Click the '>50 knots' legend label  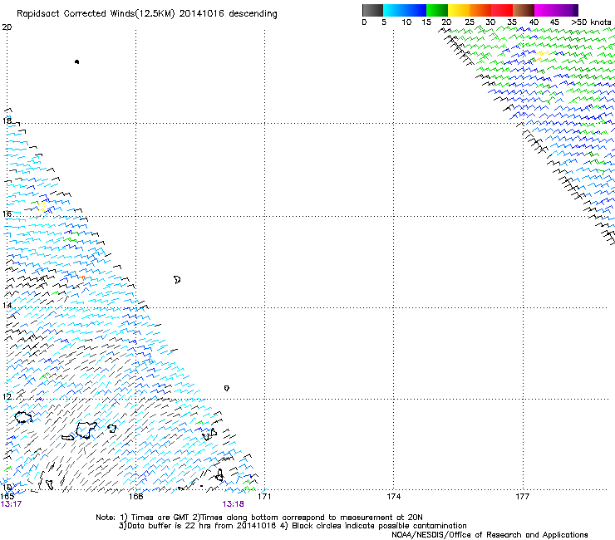(x=591, y=22)
